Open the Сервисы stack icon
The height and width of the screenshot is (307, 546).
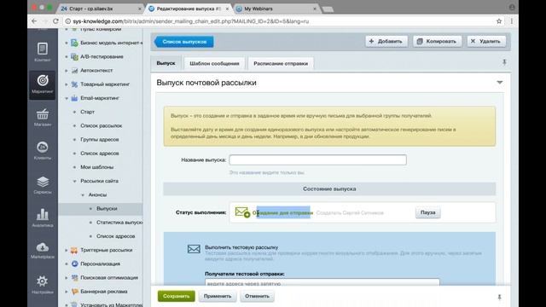coord(43,182)
